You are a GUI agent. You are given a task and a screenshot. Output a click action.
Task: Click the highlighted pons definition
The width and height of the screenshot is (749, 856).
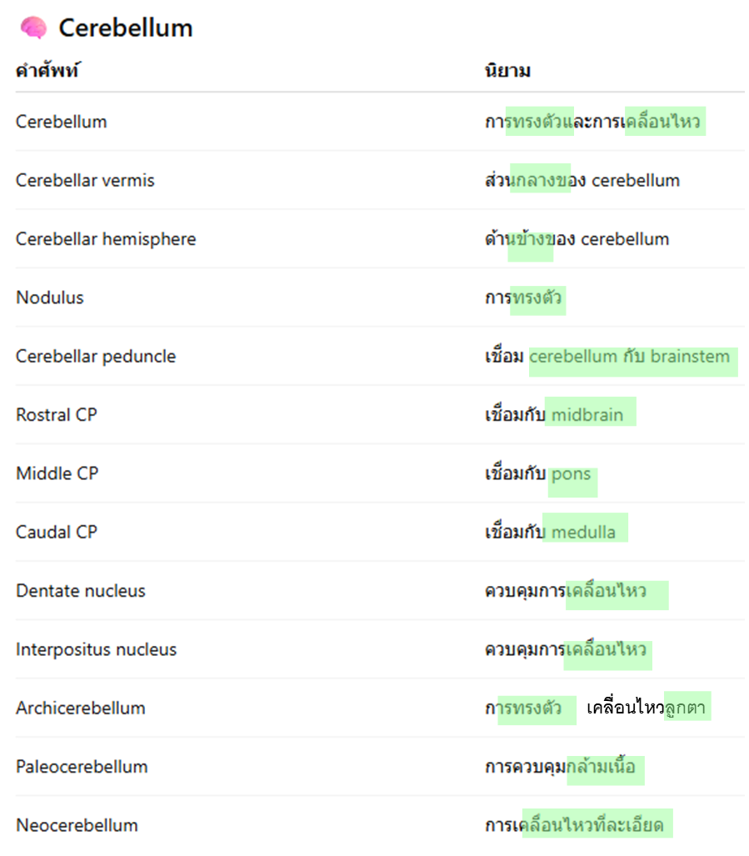click(x=572, y=474)
